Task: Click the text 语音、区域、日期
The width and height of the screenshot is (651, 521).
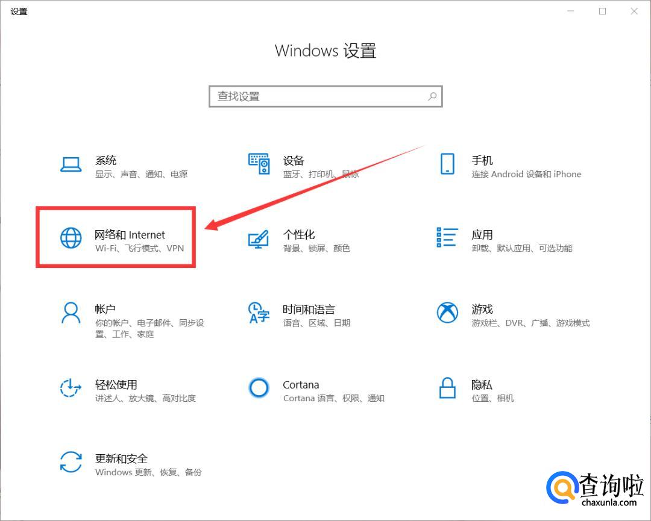Action: click(317, 323)
